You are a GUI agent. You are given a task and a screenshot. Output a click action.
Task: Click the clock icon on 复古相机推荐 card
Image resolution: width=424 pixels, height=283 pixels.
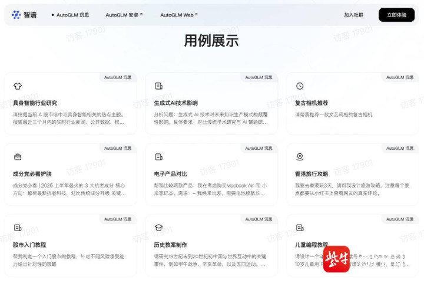[300, 86]
